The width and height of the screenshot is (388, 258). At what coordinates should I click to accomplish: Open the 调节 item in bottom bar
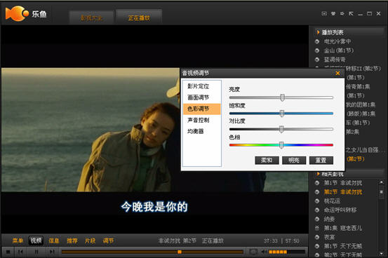[x=108, y=240]
